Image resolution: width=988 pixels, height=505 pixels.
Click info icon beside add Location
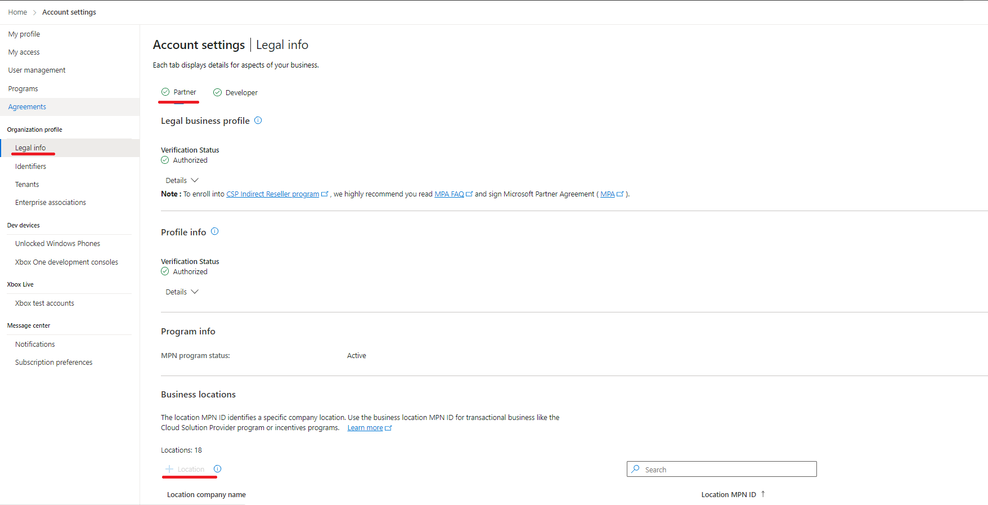pyautogui.click(x=218, y=469)
